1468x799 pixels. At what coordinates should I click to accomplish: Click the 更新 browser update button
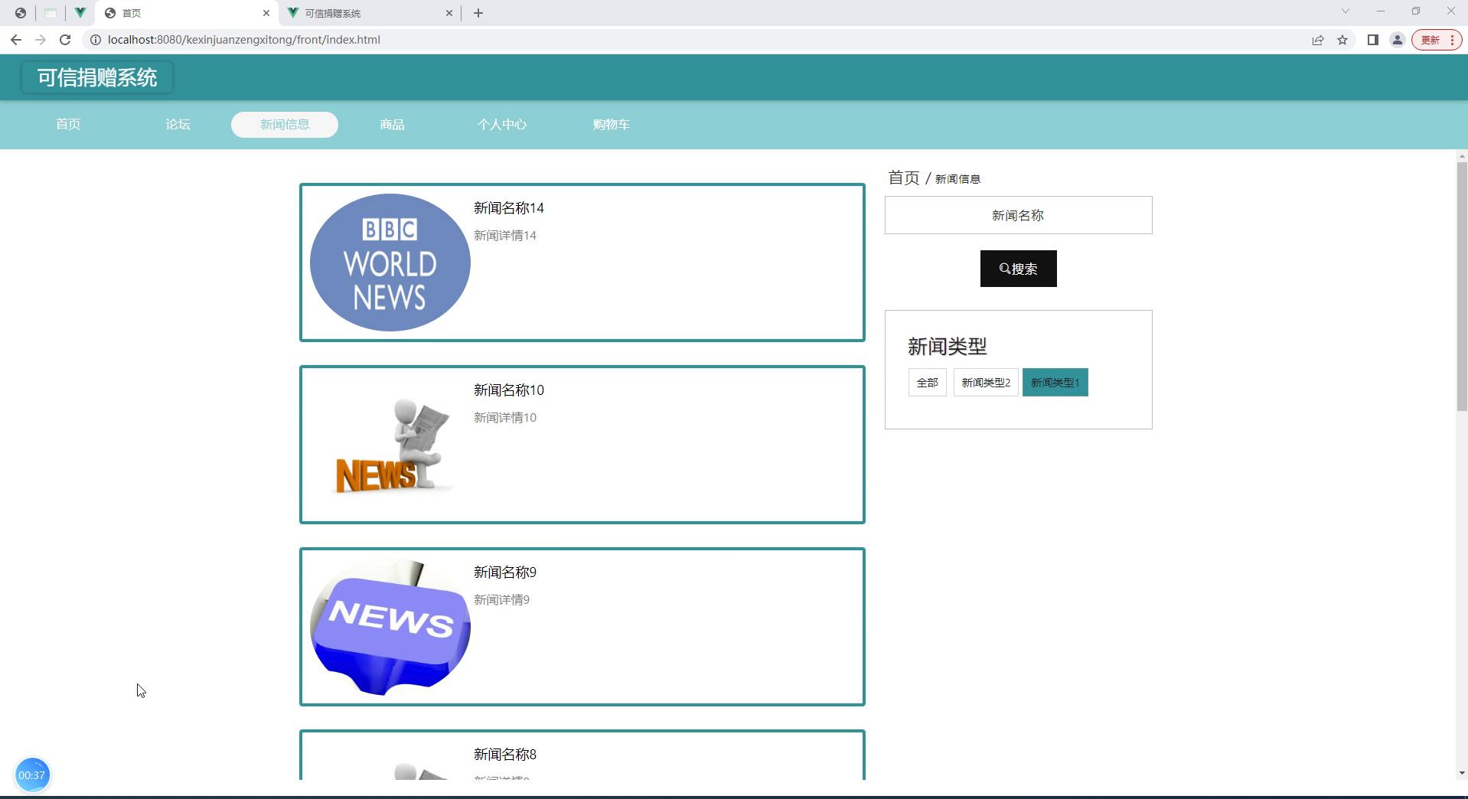(1437, 40)
